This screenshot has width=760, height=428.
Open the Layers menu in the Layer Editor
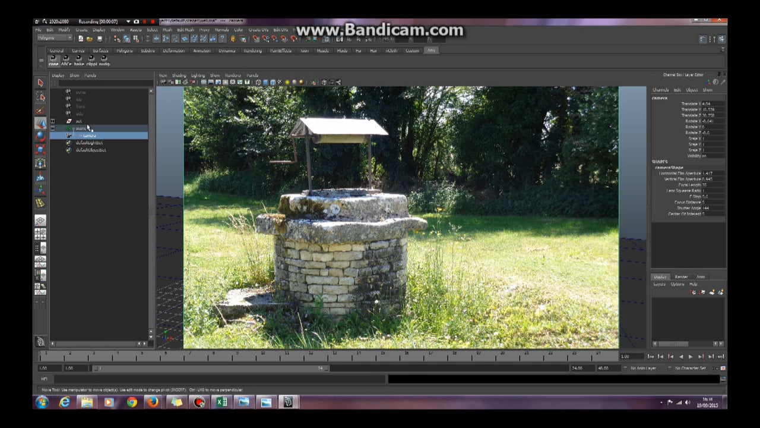(x=660, y=284)
